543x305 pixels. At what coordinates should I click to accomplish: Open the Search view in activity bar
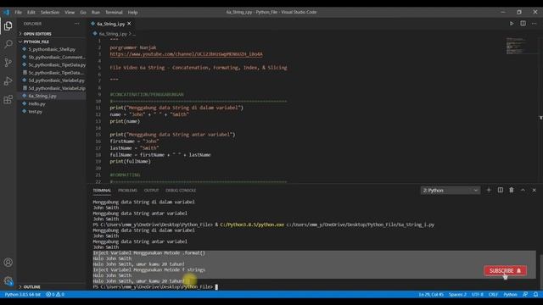click(8, 44)
